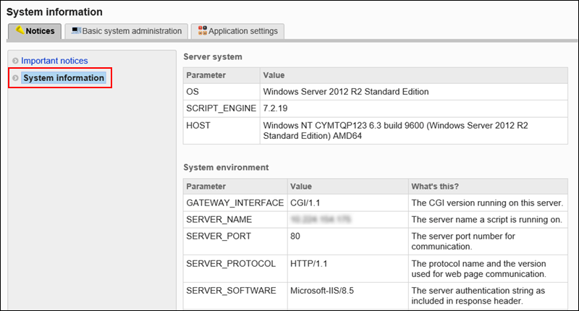Click the arrow bullet beside Important notices
The width and height of the screenshot is (579, 311).
coord(15,61)
